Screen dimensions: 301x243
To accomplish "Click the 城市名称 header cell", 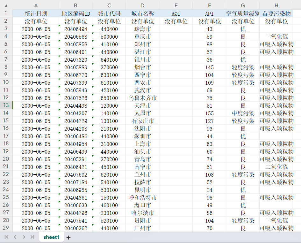I will pyautogui.click(x=142, y=13).
